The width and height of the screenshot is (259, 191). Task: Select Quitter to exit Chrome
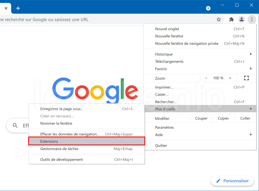200,146
